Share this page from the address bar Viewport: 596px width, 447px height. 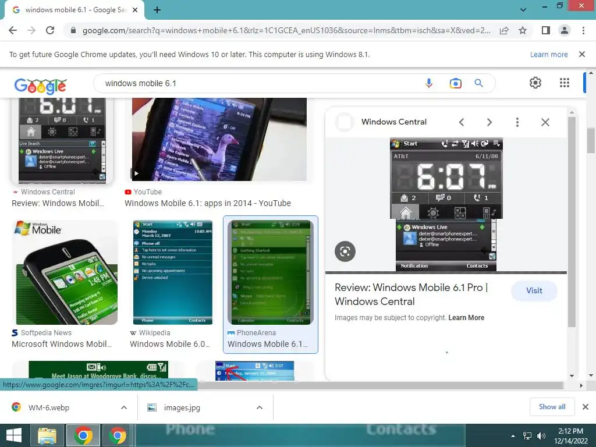[x=504, y=30]
